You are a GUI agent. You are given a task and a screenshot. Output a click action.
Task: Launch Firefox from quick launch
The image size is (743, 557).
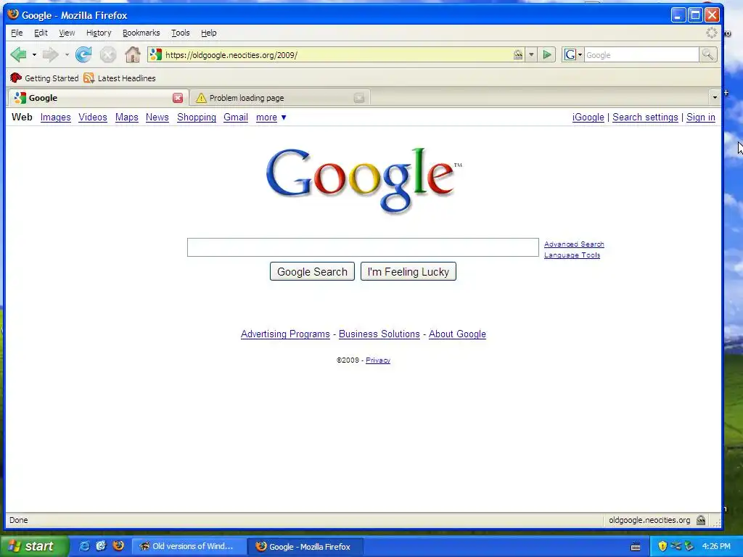tap(118, 546)
